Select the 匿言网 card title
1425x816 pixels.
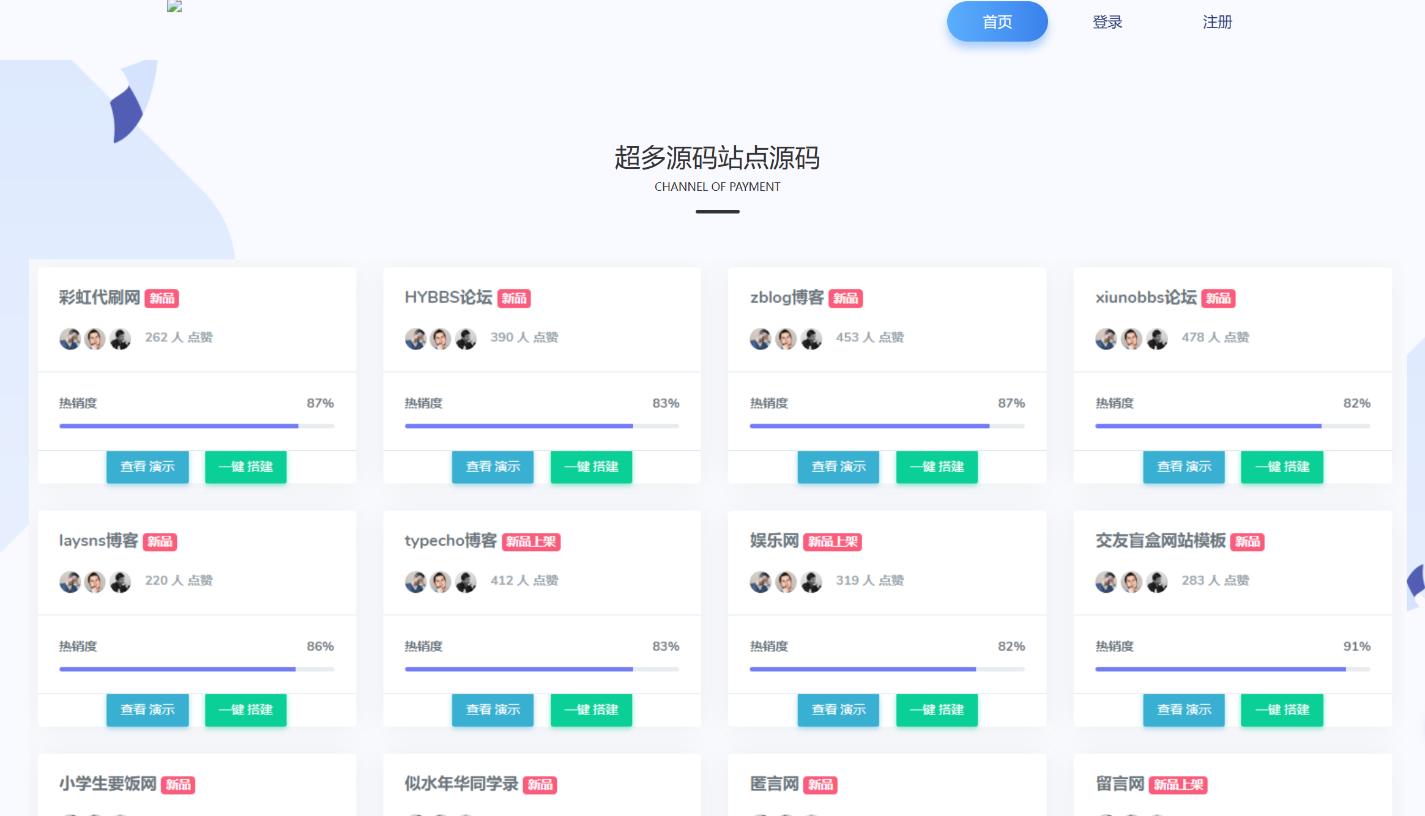click(775, 784)
